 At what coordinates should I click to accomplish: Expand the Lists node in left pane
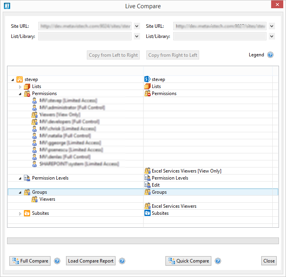pos(20,87)
